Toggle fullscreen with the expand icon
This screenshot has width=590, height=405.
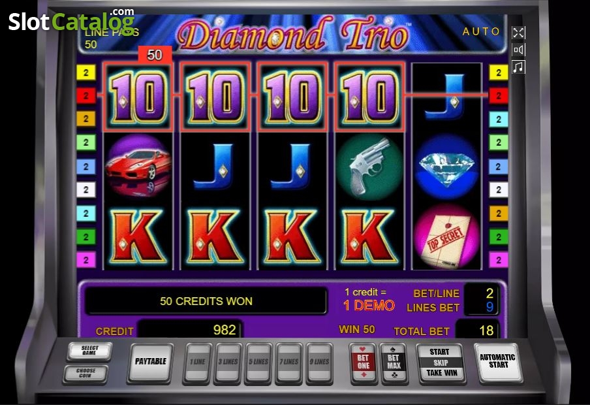click(x=518, y=33)
